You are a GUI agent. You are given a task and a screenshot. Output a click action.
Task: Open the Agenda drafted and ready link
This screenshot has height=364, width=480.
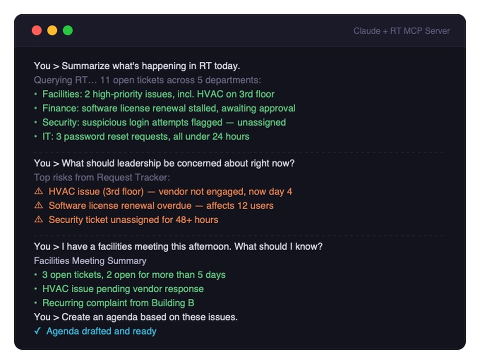102,331
